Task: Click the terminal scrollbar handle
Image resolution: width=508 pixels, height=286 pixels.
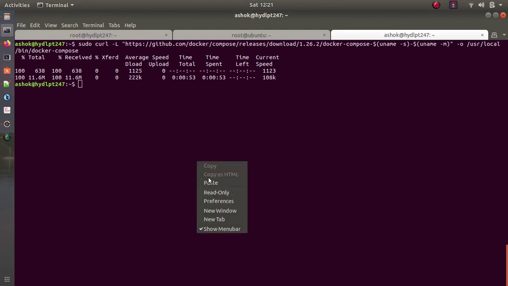Action: (507, 265)
